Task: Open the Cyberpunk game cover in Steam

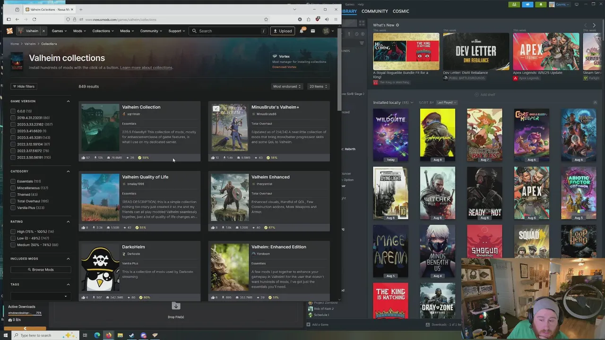Action: [x=437, y=135]
